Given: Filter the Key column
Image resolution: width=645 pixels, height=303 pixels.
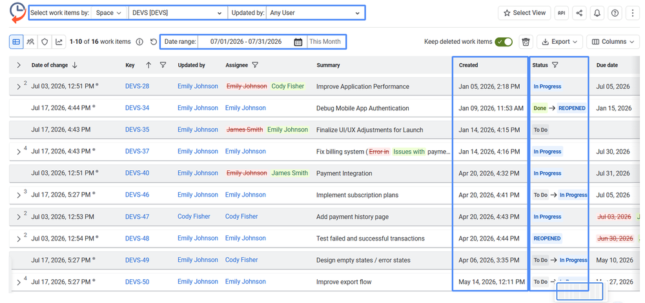Looking at the screenshot, I should [x=163, y=65].
